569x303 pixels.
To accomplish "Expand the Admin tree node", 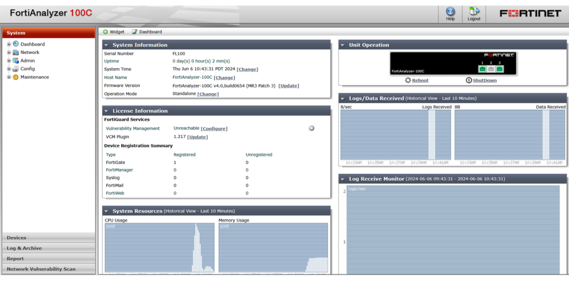I will (x=9, y=60).
